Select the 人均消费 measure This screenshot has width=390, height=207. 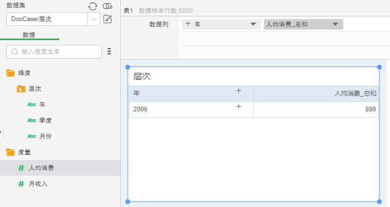[x=60, y=168]
